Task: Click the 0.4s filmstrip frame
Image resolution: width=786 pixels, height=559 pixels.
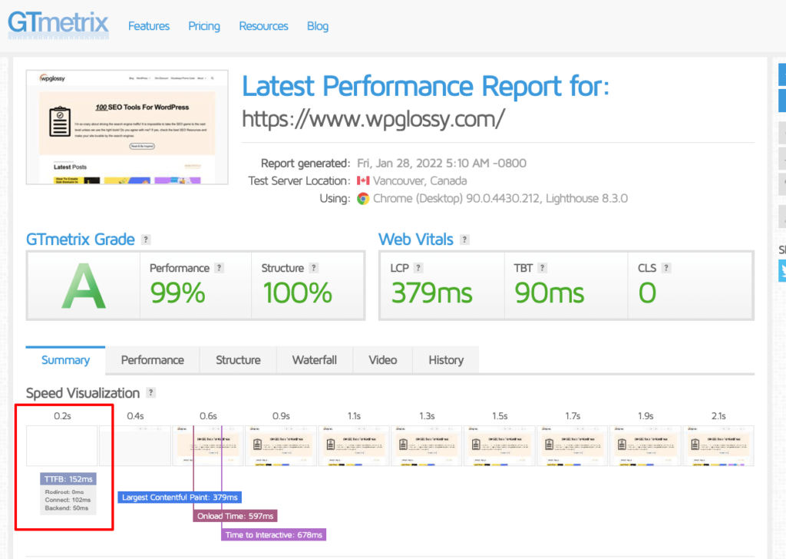Action: click(135, 445)
